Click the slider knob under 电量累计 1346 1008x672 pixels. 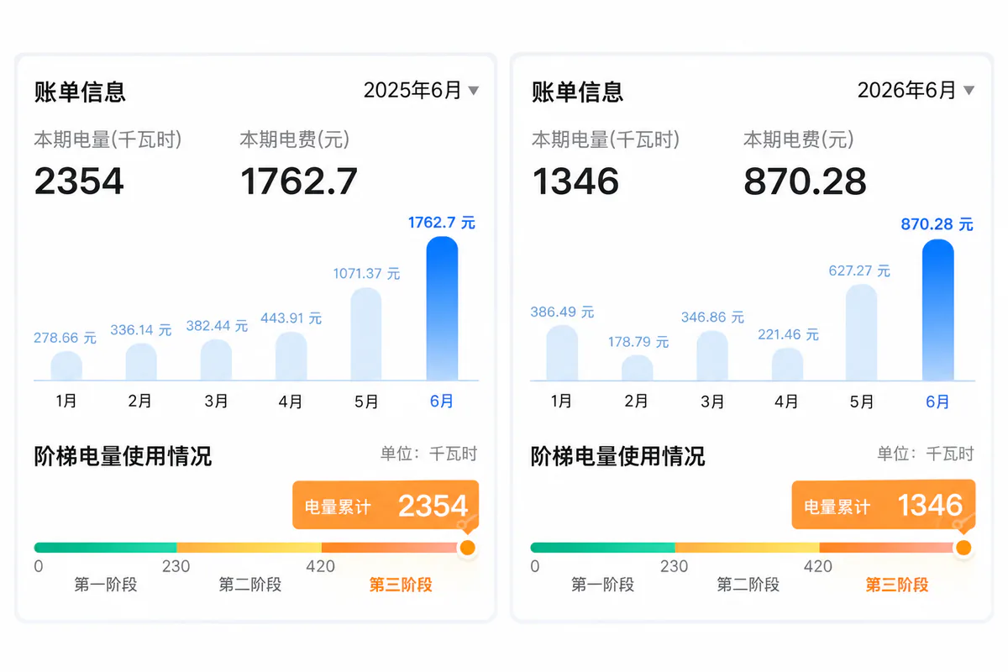963,548
